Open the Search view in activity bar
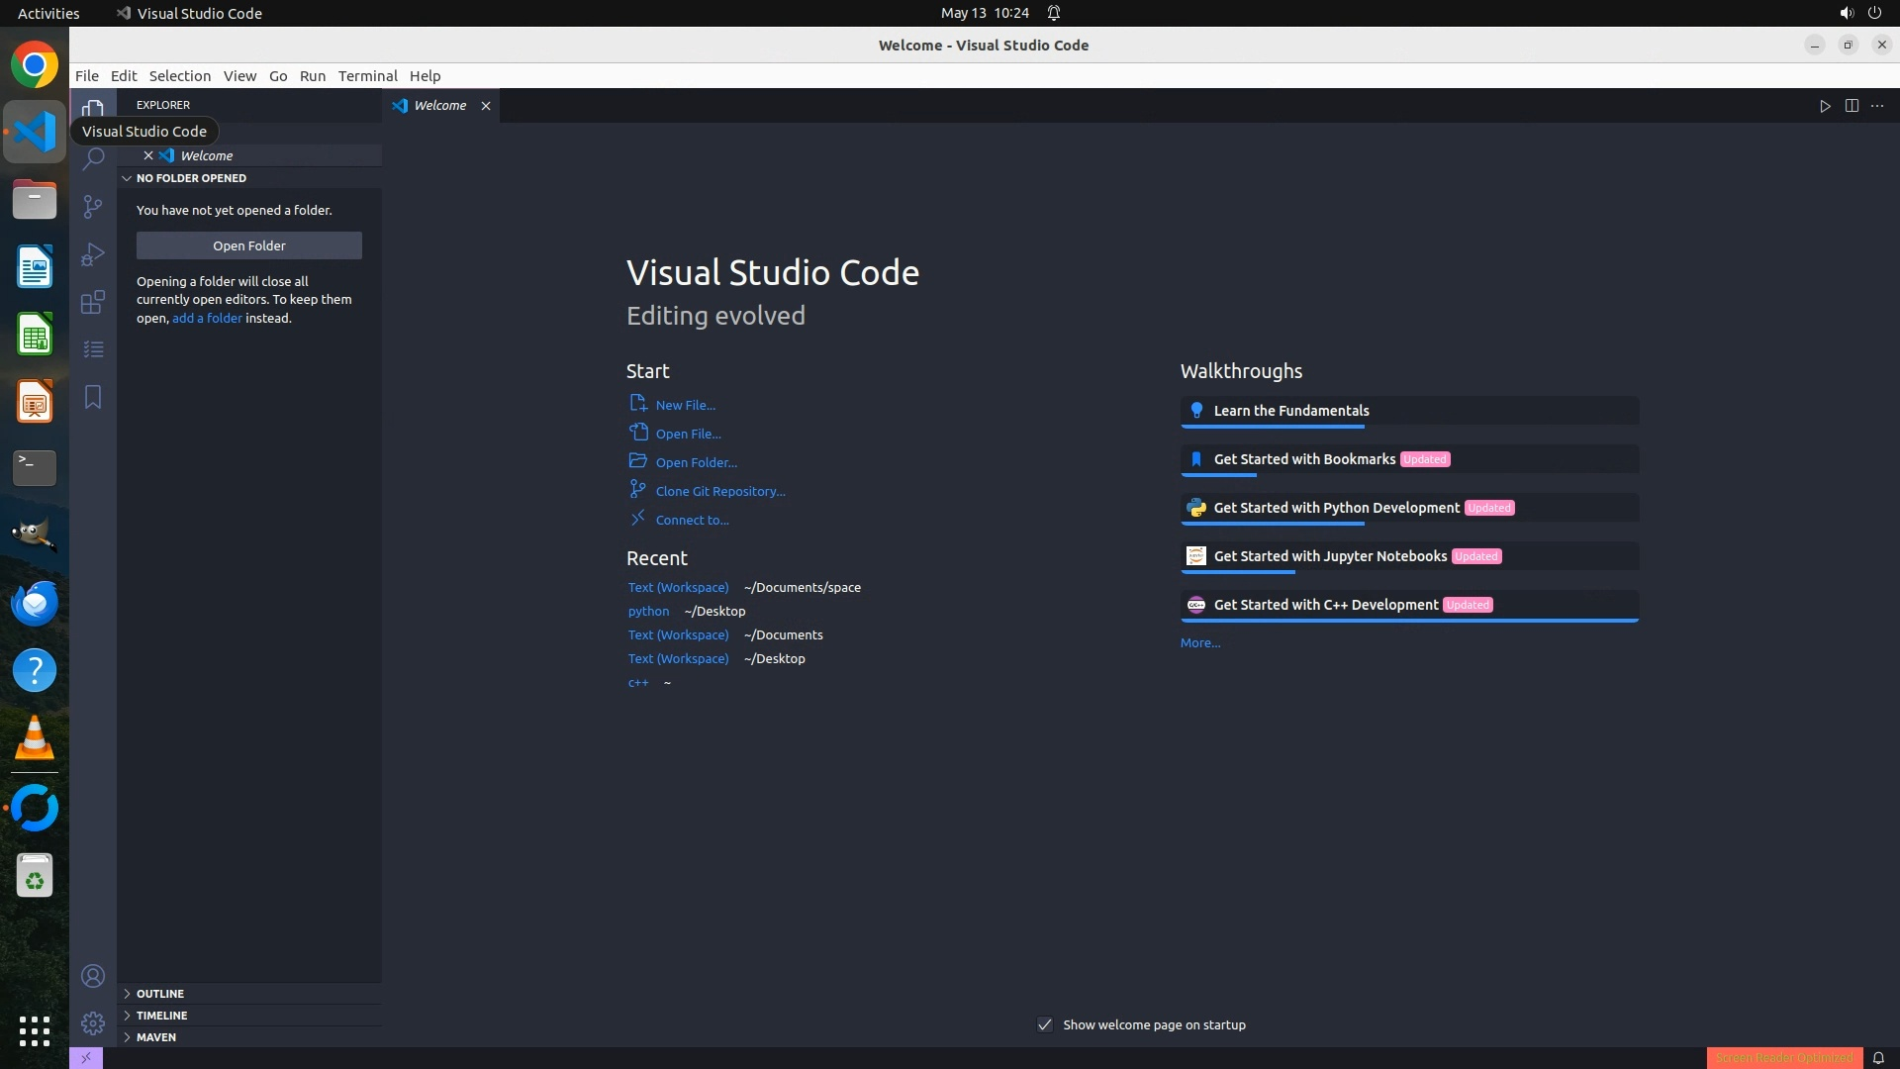 tap(93, 159)
